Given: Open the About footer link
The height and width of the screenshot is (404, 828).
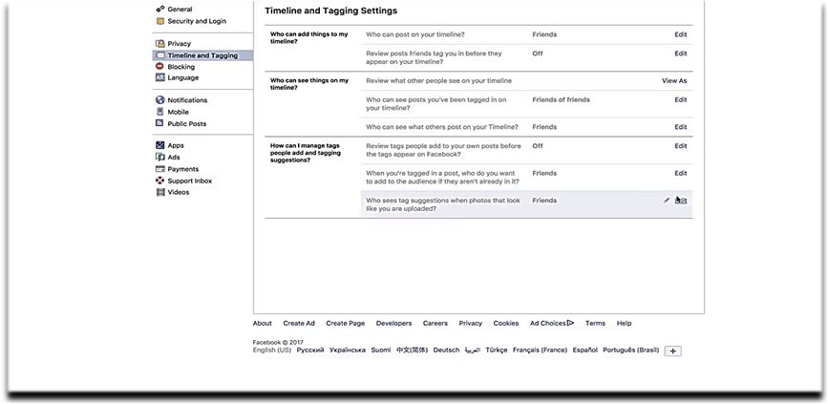Looking at the screenshot, I should click(x=263, y=323).
